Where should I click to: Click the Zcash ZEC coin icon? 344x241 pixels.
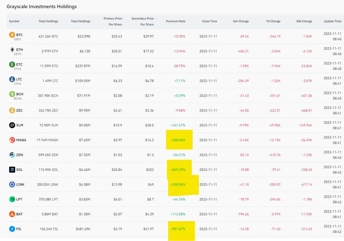click(x=12, y=110)
